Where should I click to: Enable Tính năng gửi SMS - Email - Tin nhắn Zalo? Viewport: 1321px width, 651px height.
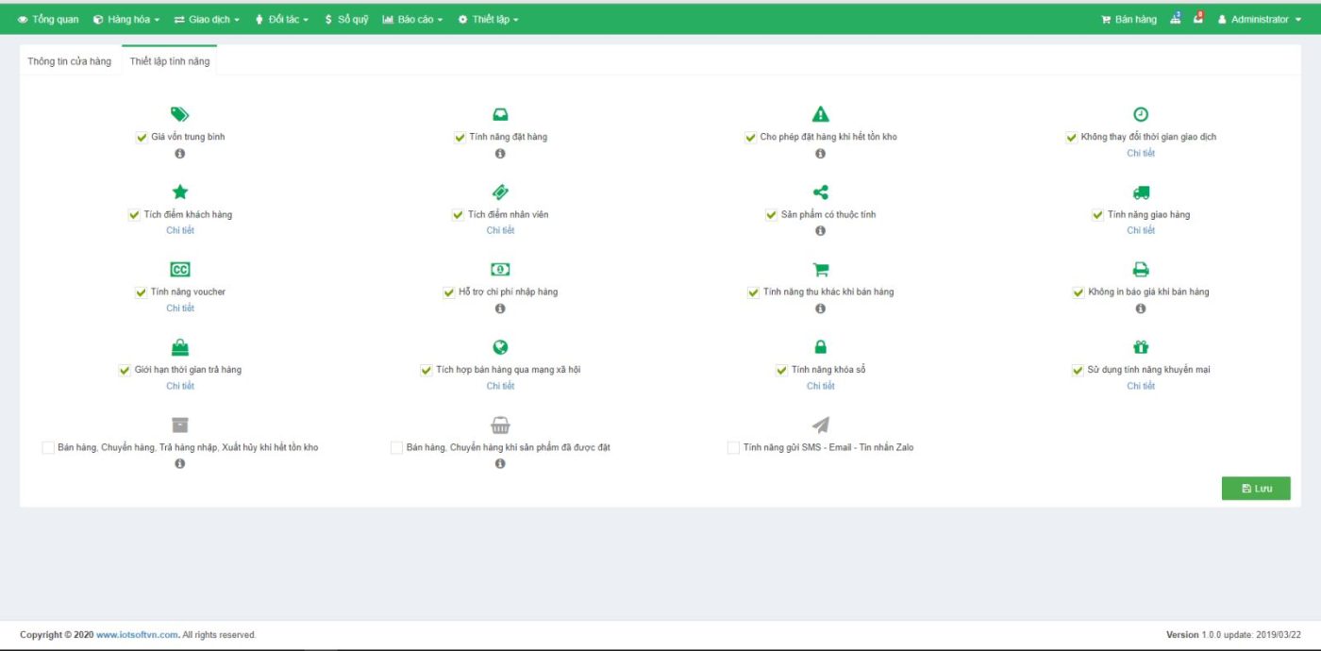(x=732, y=446)
